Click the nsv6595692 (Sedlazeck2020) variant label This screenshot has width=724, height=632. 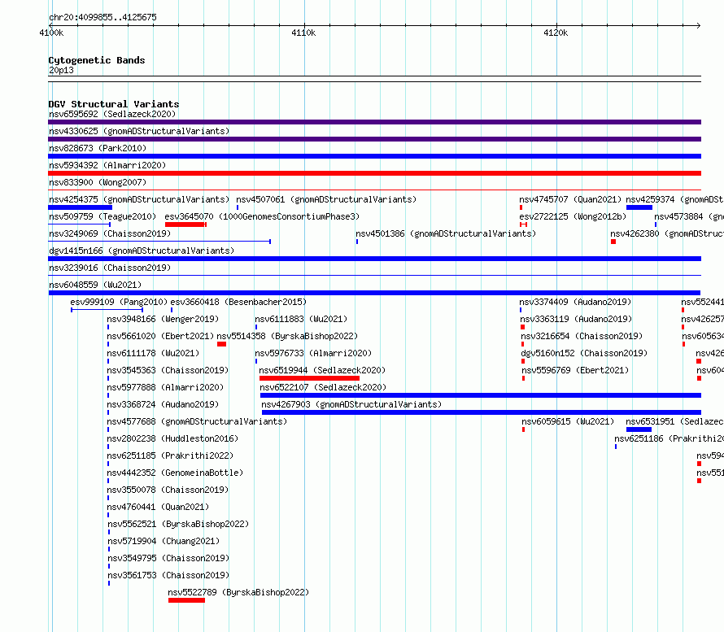112,114
